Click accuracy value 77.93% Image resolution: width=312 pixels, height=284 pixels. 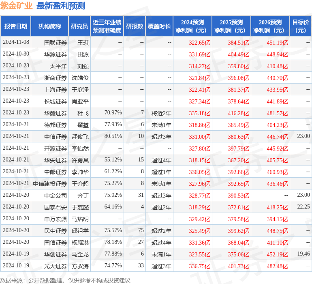[x=113, y=125]
